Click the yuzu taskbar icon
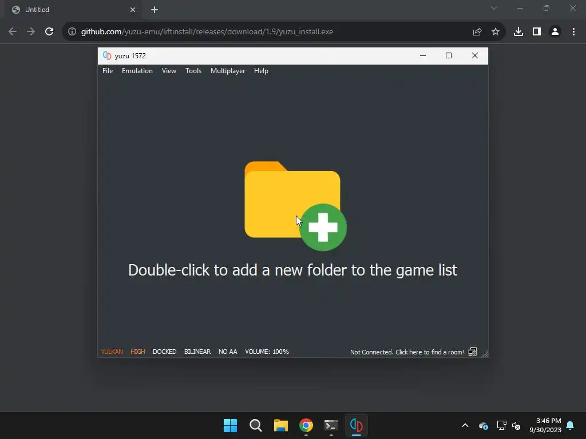Viewport: 586px width, 439px height. pyautogui.click(x=357, y=425)
